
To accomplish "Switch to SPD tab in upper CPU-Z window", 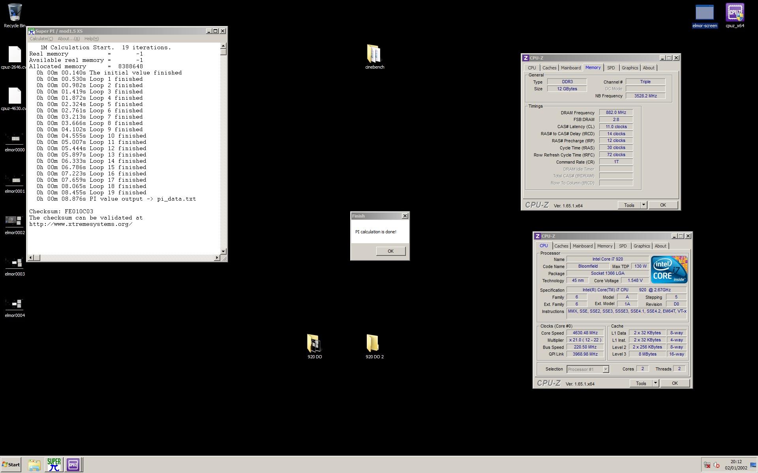I will pos(611,68).
